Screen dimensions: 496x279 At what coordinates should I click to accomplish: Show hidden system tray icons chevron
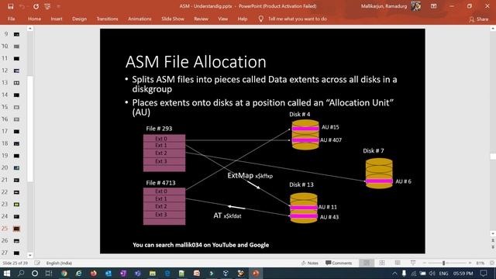394,274
